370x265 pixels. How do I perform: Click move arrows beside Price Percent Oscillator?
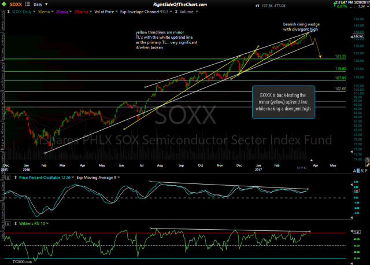16,178
